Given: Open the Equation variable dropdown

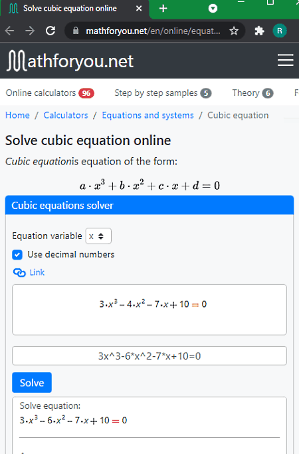Looking at the screenshot, I should [x=98, y=236].
